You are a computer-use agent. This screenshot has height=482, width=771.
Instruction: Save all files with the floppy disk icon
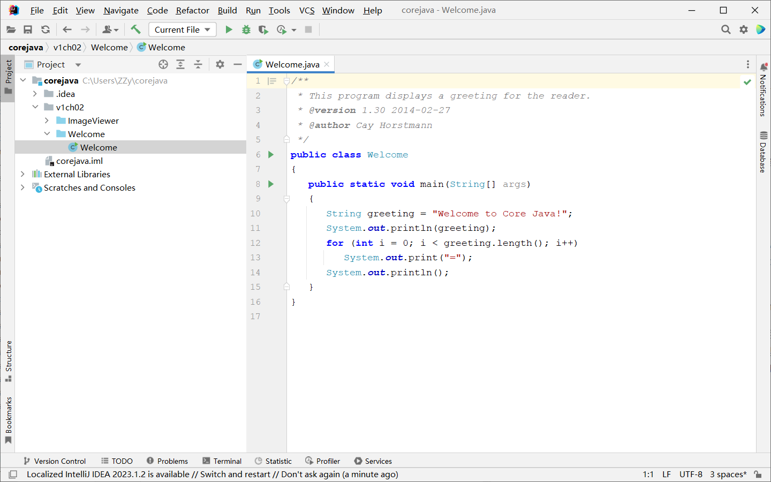[28, 29]
